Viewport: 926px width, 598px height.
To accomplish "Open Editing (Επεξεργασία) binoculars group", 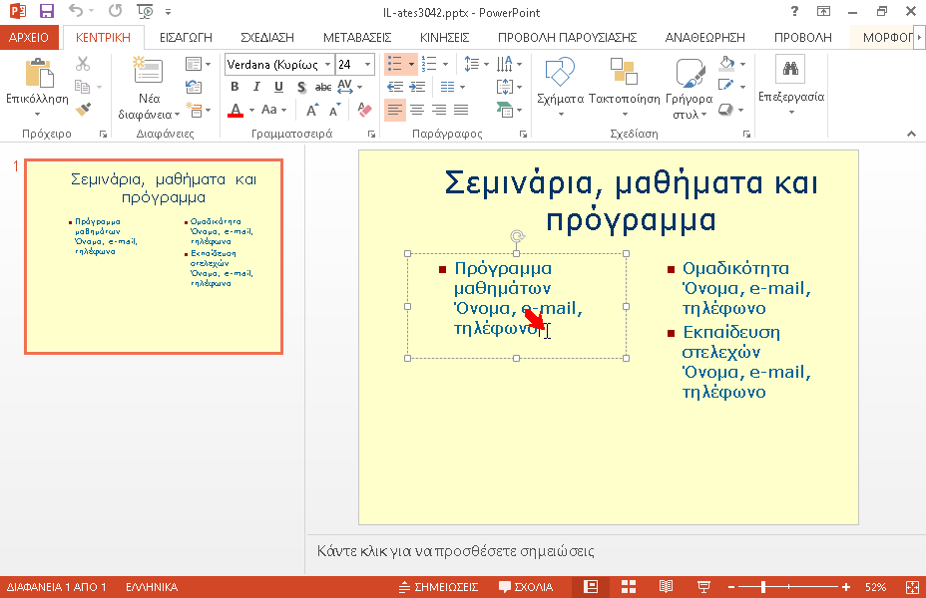I will click(790, 70).
